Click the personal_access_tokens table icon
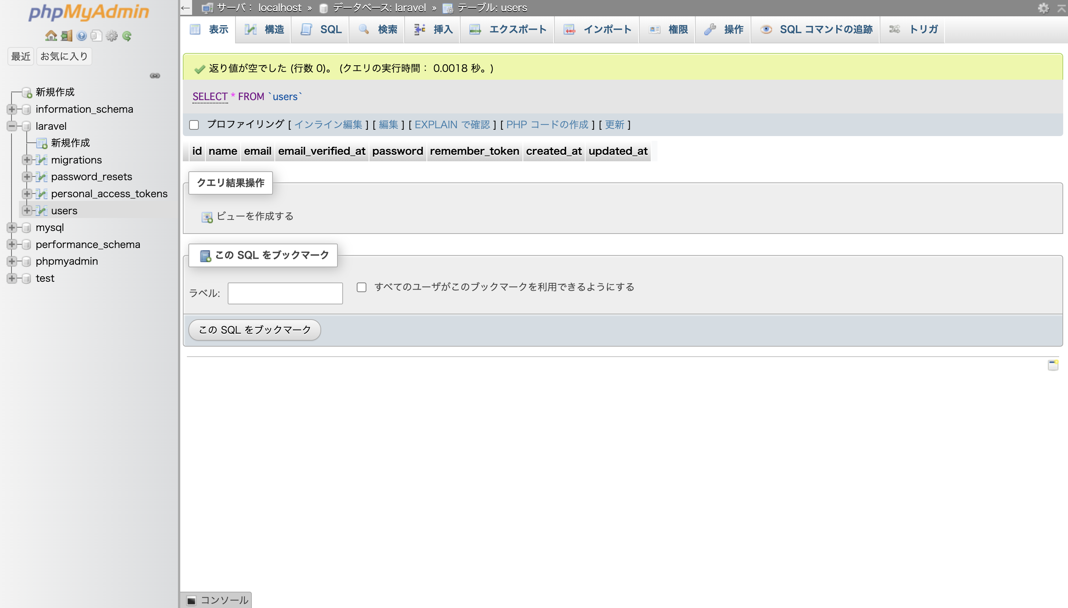Viewport: 1068px width, 608px height. click(42, 194)
